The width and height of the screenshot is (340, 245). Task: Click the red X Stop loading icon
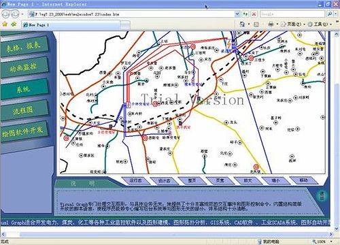(254, 14)
